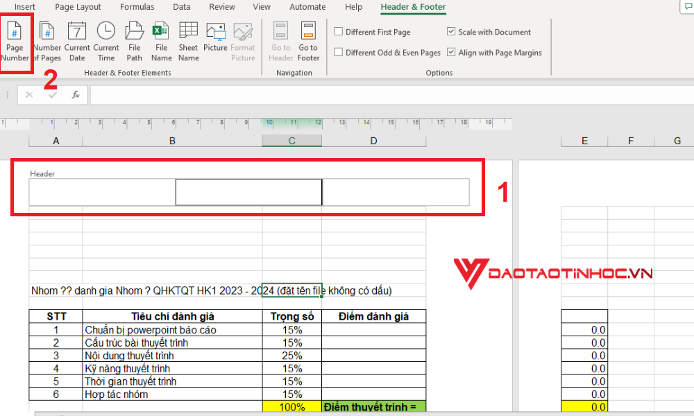Select cell 'Thời gian thuyết trình'
694x416 pixels.
pos(172,381)
